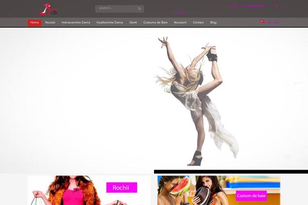308x205 pixels.
Task: Focus the Search input field
Action: tap(120, 9)
